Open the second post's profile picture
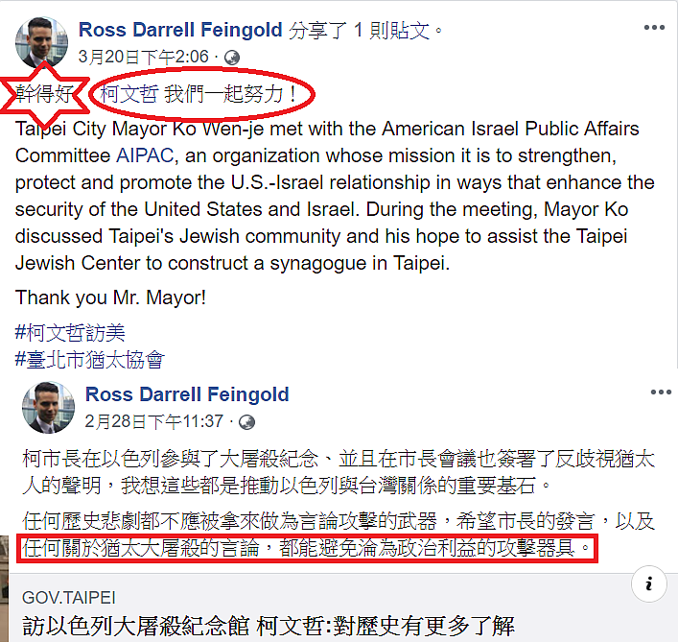The width and height of the screenshot is (678, 642). tap(48, 407)
